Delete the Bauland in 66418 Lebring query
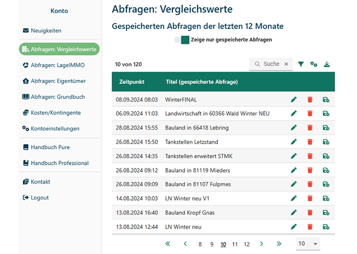 pyautogui.click(x=310, y=128)
